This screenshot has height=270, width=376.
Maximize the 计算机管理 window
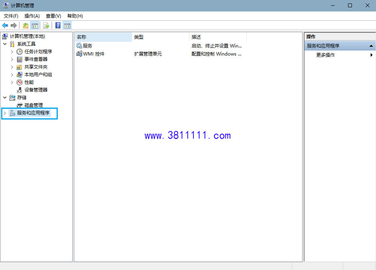tap(350, 5)
